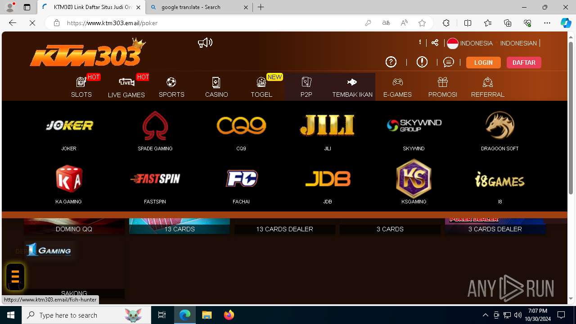Show hidden system tray icons
Image resolution: width=576 pixels, height=324 pixels.
click(x=485, y=315)
